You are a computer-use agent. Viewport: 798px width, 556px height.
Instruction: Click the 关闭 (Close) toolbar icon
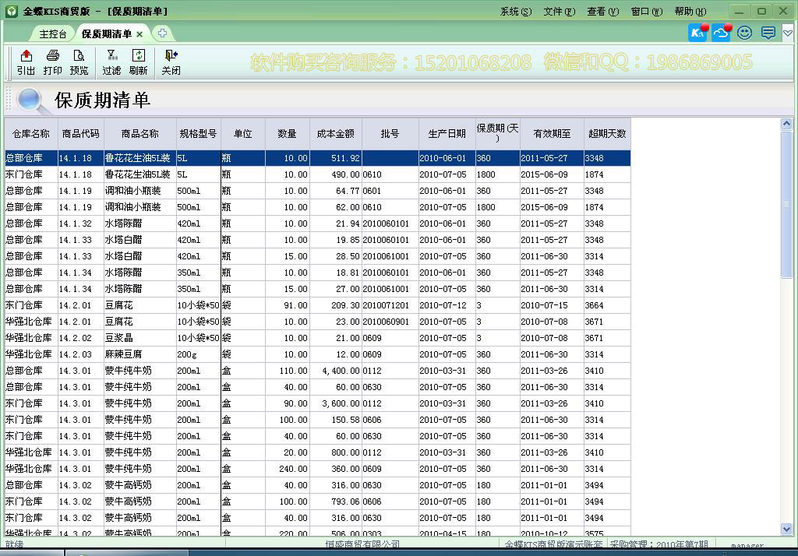point(170,62)
